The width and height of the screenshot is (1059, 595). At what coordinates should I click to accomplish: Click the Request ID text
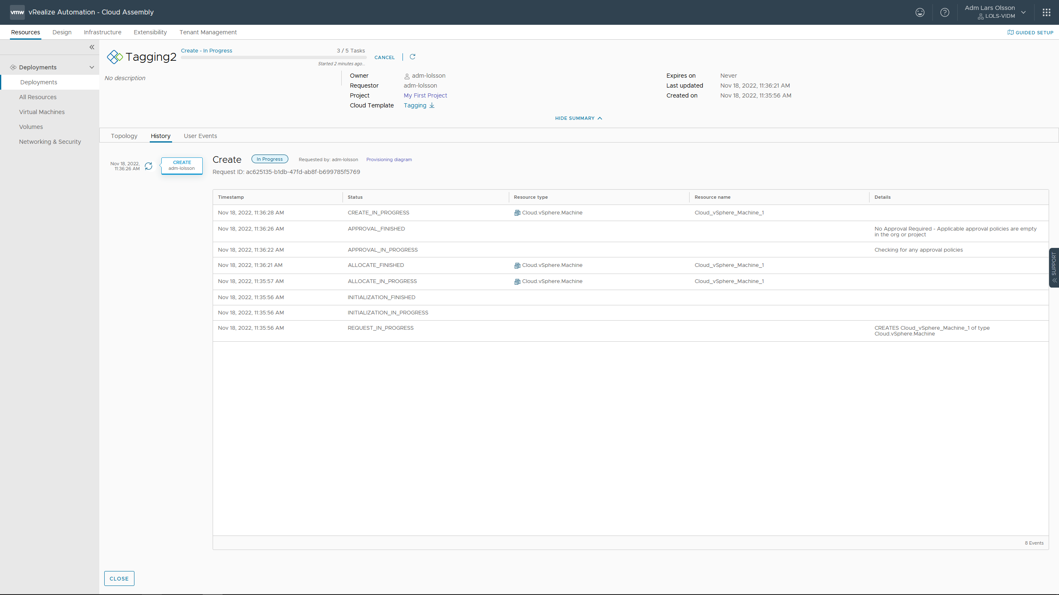pyautogui.click(x=286, y=172)
